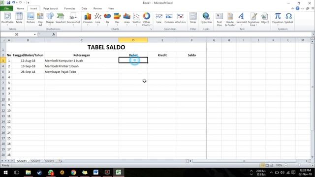
Task: Insert a Symbol
Action: (x=289, y=18)
